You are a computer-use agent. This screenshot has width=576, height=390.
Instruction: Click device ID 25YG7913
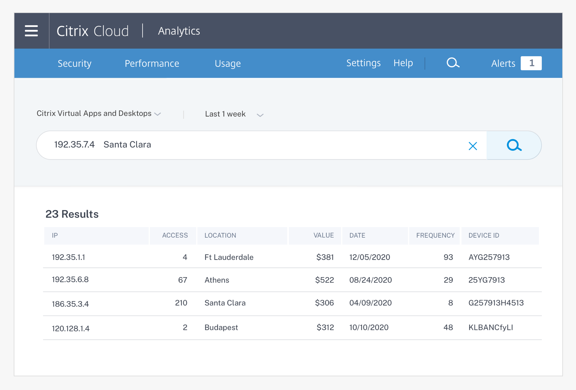[487, 280]
